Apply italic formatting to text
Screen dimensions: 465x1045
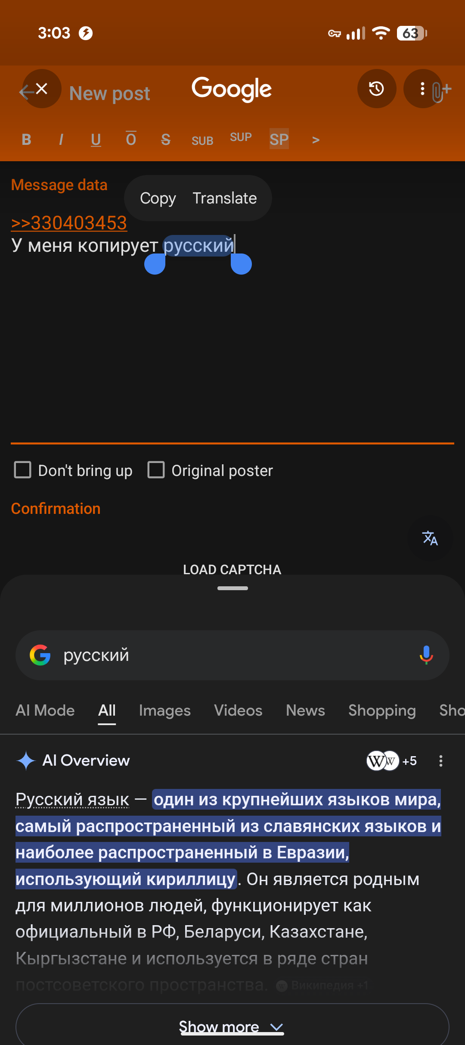[61, 140]
